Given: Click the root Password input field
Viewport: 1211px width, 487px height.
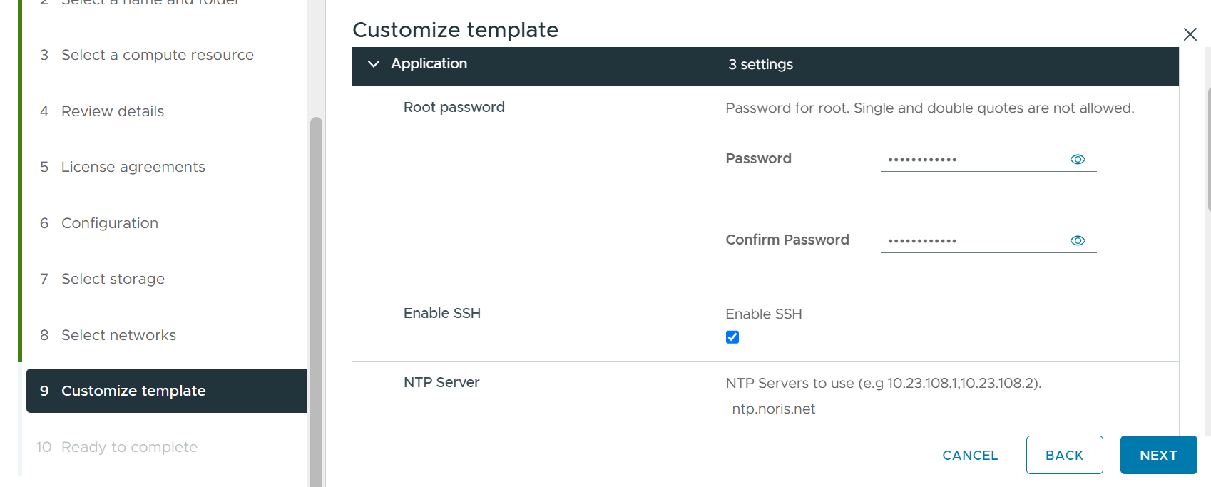Looking at the screenshot, I should [x=974, y=159].
